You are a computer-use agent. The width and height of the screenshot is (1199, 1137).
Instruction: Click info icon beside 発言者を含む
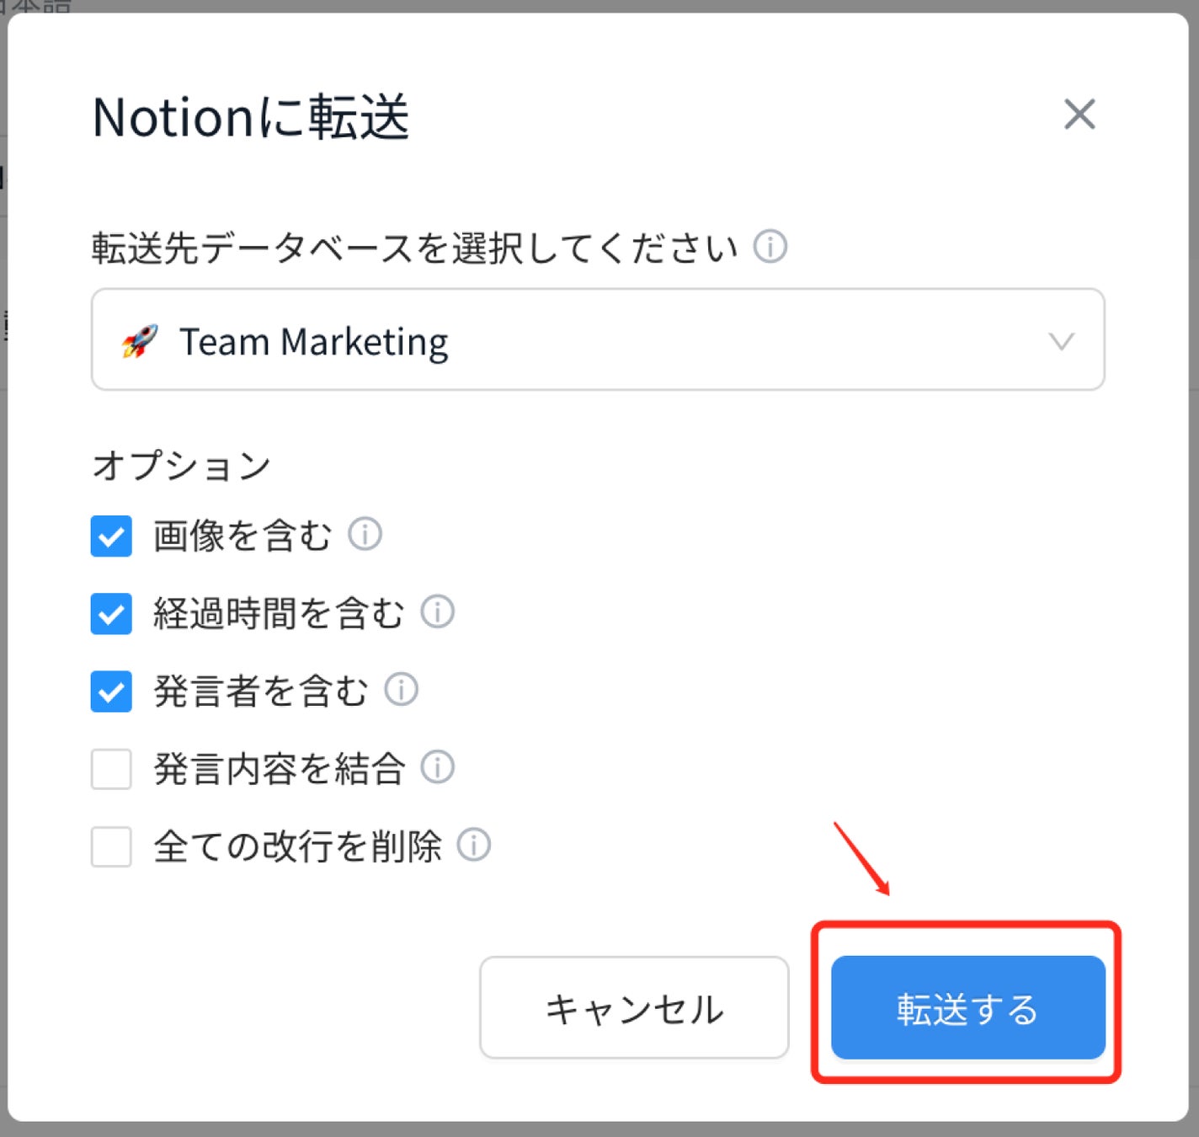(401, 689)
